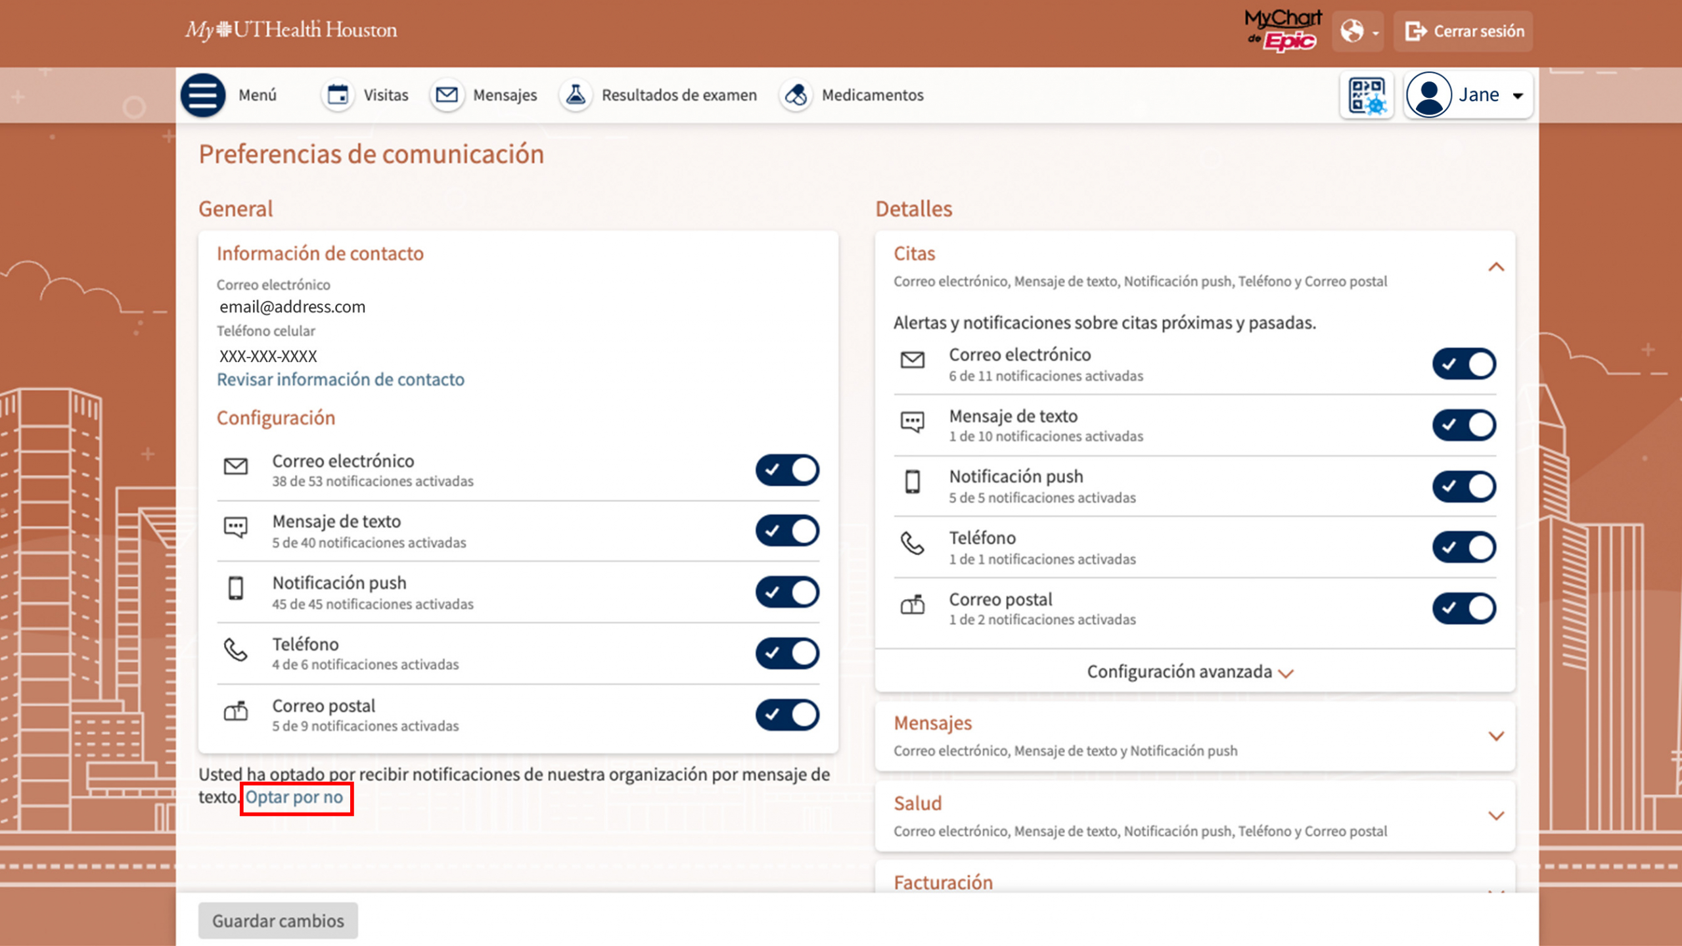Disable Citas Correo postal notifications toggle
The width and height of the screenshot is (1682, 946).
[x=1463, y=608]
